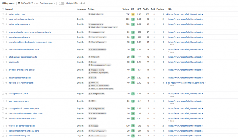This screenshot has width=238, height=138.
Task: Click SERP feature star icon on hercules row
Action: tap(167, 83)
